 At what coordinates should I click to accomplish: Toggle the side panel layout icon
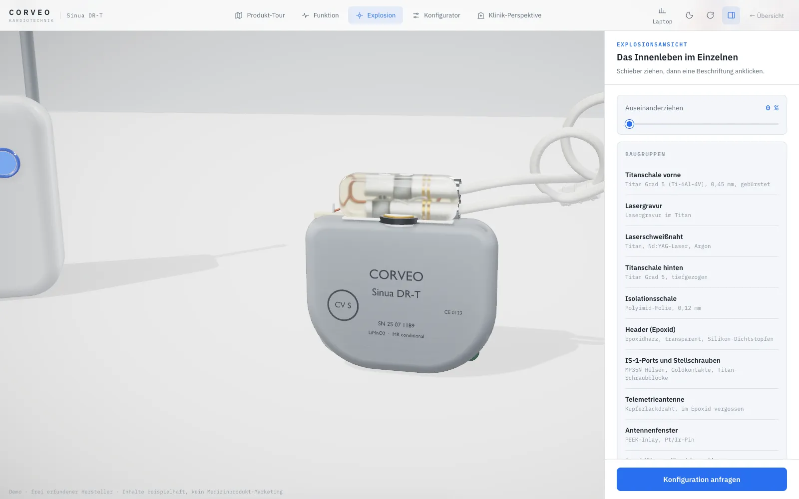click(x=731, y=15)
